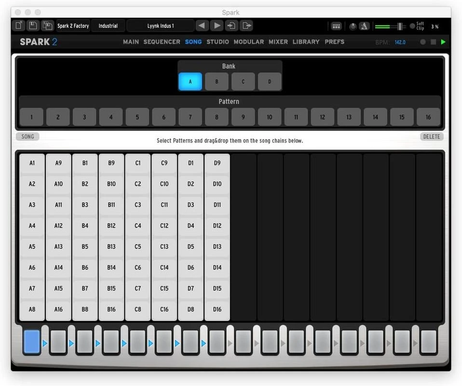This screenshot has height=386, width=462.
Task: Select Bank D
Action: pyautogui.click(x=270, y=81)
